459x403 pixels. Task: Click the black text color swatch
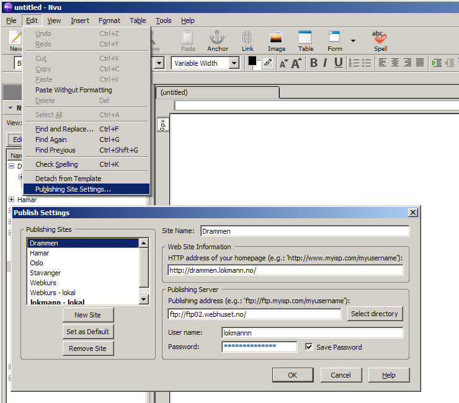pyautogui.click(x=253, y=61)
